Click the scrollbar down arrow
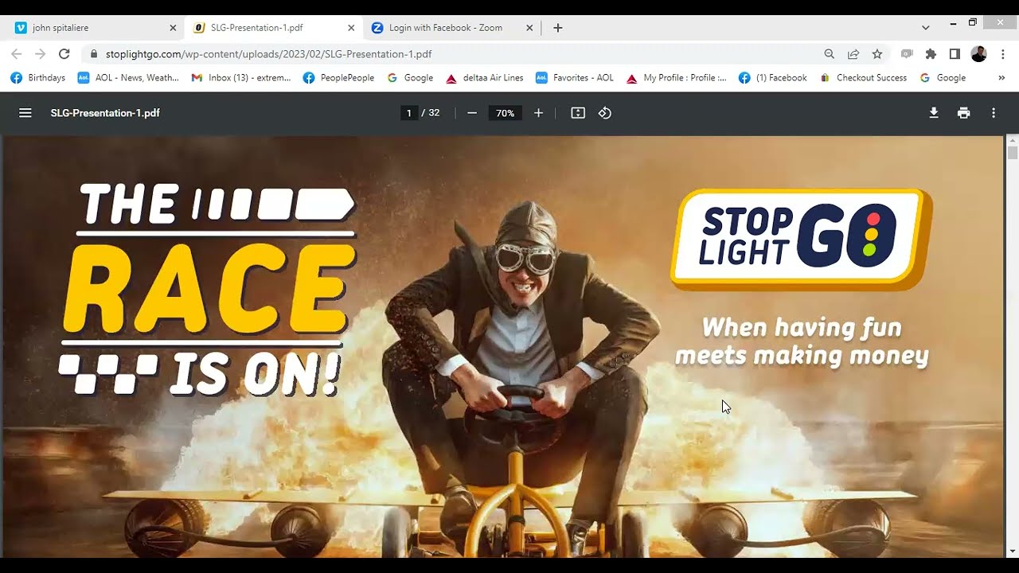The width and height of the screenshot is (1019, 573). [1013, 552]
